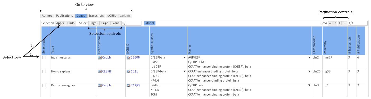Switch to the Transcripts view tab

[96, 16]
